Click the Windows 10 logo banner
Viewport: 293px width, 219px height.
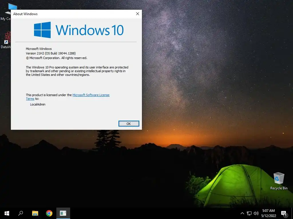tap(79, 30)
